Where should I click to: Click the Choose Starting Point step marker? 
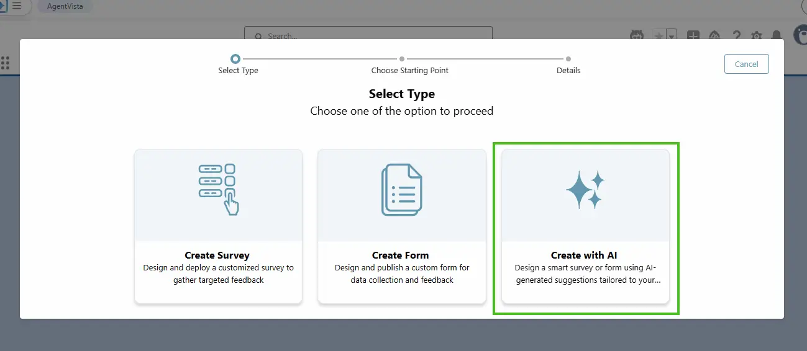(x=402, y=59)
